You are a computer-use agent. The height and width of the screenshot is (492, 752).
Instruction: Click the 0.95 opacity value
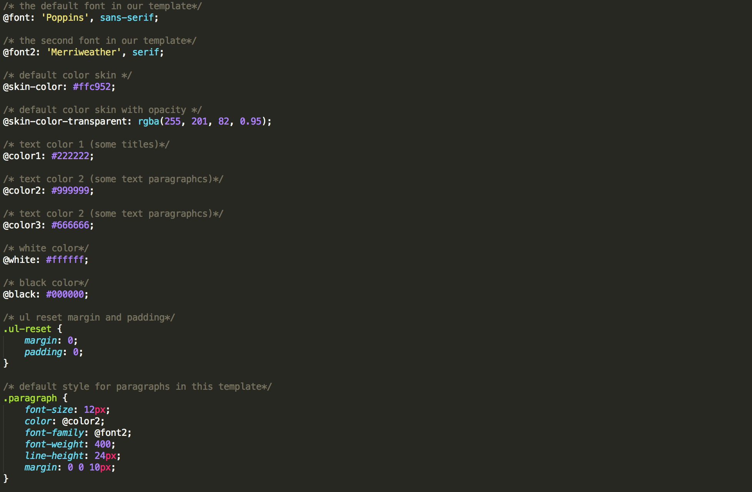pos(250,121)
